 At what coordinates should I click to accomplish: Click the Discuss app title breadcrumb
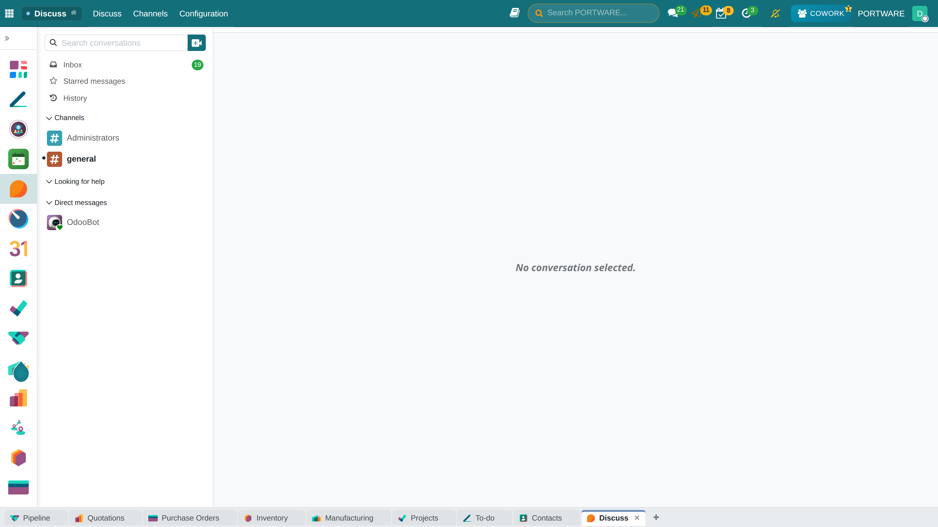point(50,13)
